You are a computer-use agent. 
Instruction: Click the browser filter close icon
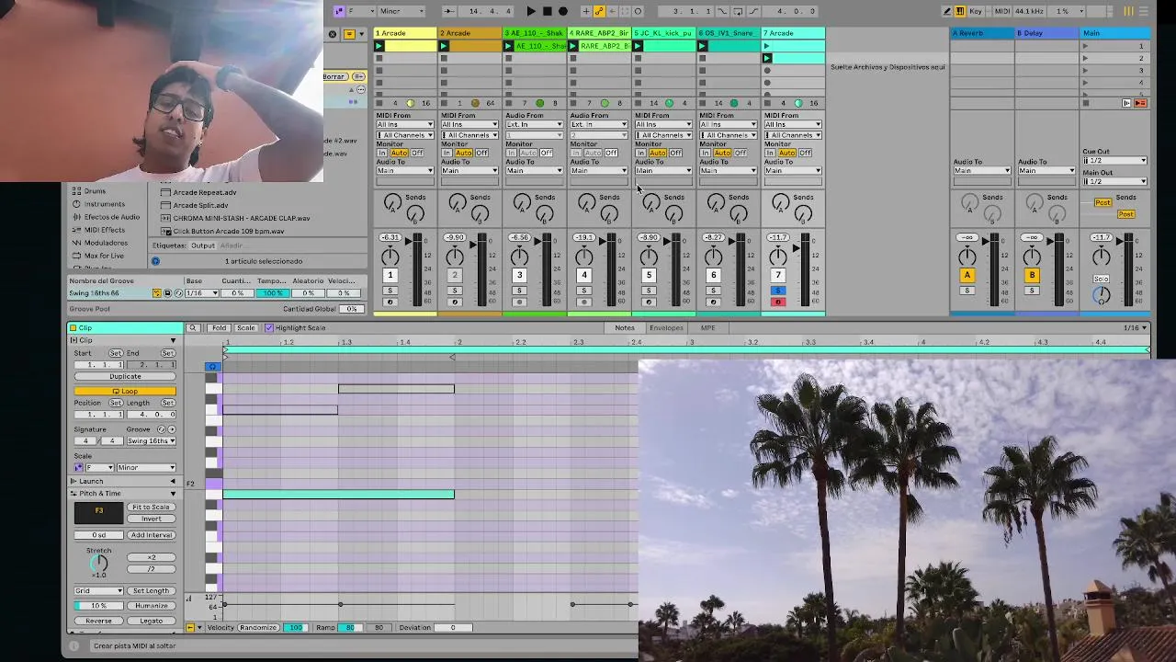(x=333, y=34)
